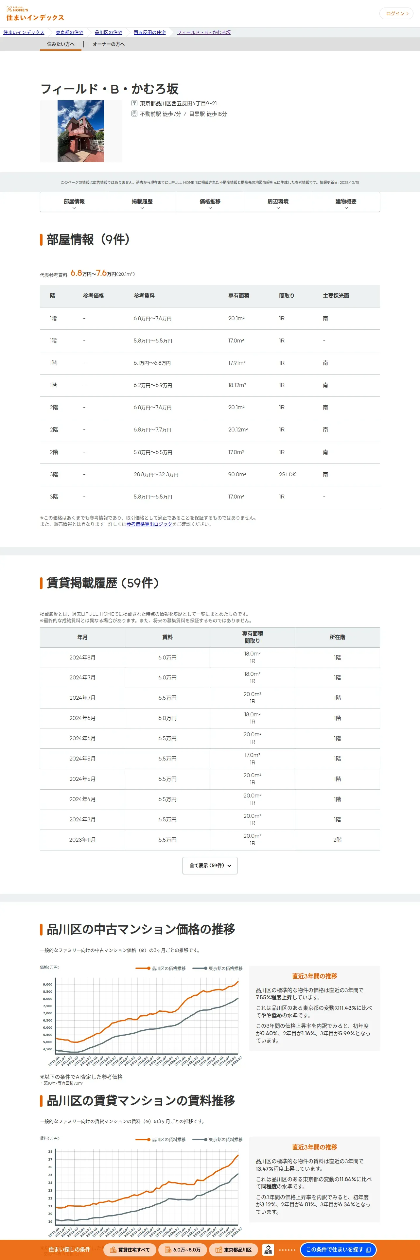Image resolution: width=420 pixels, height=1260 pixels.
Task: Click the chevron under 周辺環境
Action: pos(278,208)
